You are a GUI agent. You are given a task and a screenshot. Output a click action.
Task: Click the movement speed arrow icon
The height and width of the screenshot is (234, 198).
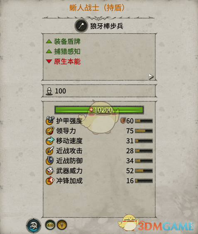point(50,141)
